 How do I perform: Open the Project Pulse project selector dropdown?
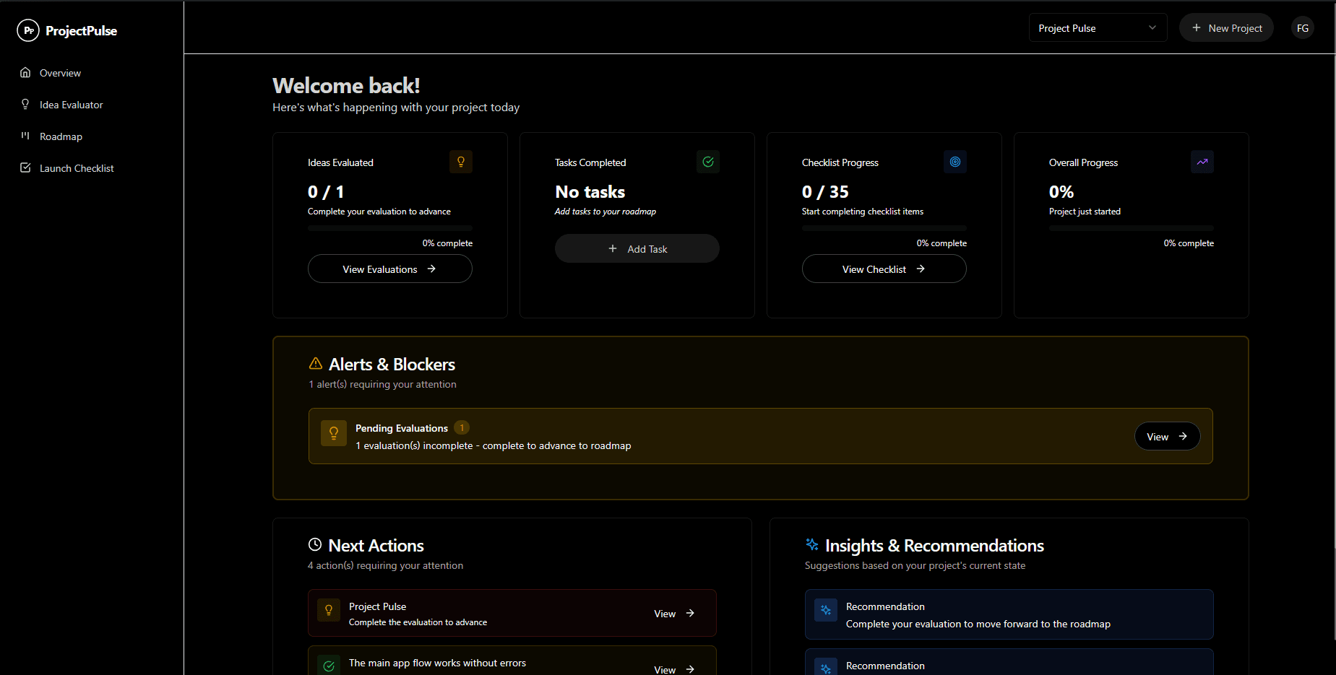coord(1097,27)
